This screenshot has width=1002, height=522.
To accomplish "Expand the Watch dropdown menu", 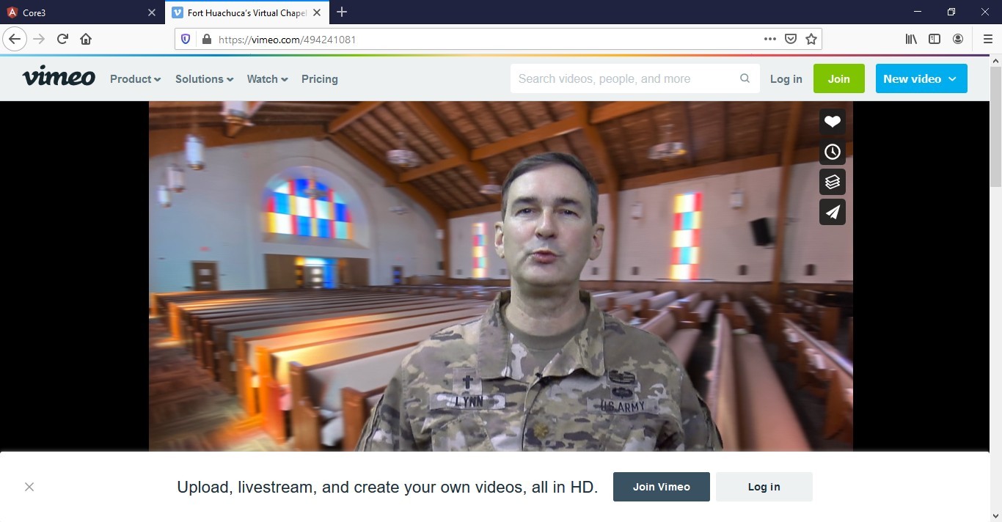I will coord(267,79).
